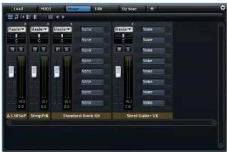This screenshot has width=227, height=152.
Task: Open the first None insert slot of Steel Guitar VX
Action: (153, 30)
